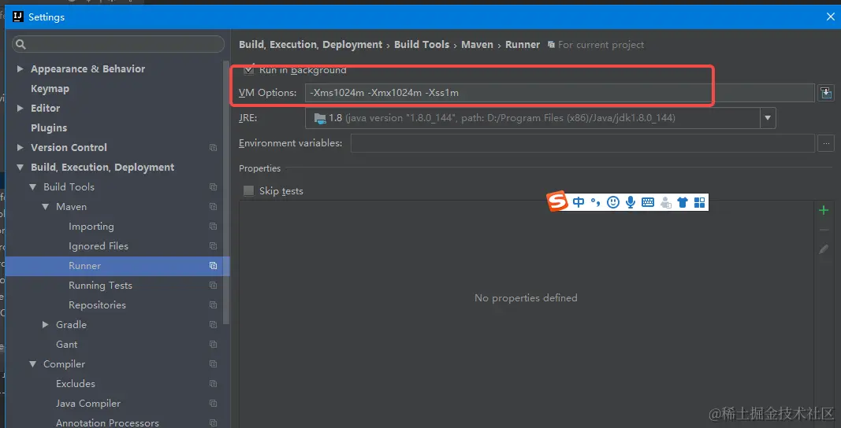Click the project icon on the Excludes row

click(213, 383)
